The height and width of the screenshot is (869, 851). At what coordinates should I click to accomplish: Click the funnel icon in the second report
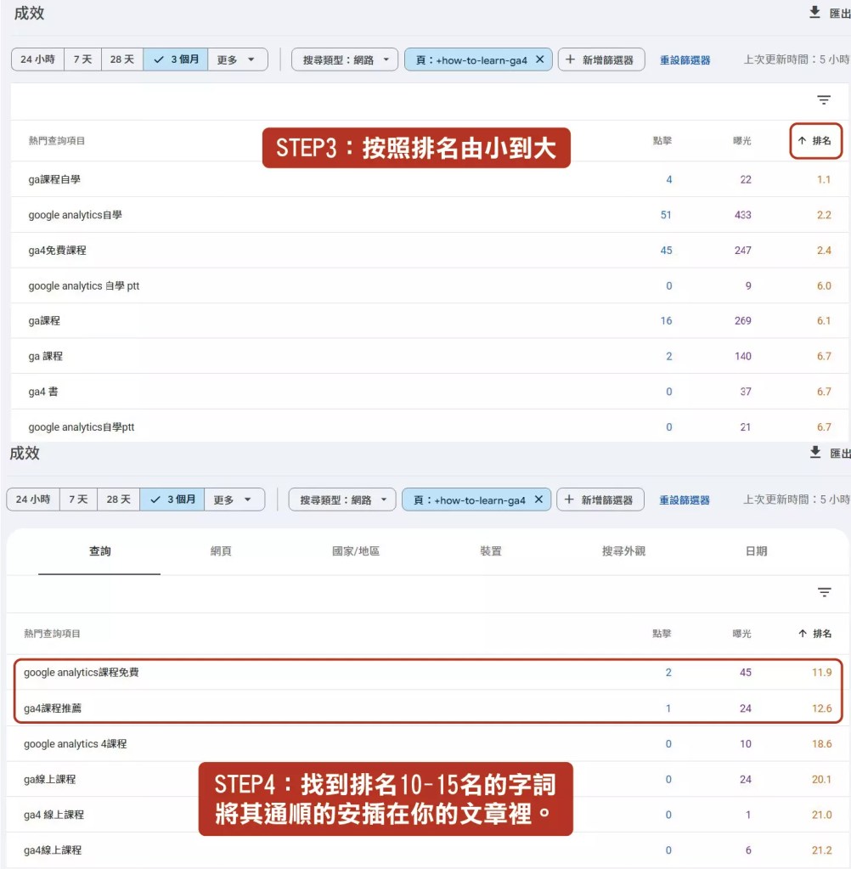pyautogui.click(x=823, y=592)
